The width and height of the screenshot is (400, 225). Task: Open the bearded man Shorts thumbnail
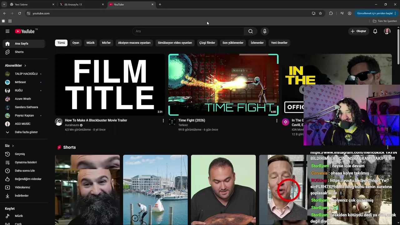pyautogui.click(x=87, y=190)
